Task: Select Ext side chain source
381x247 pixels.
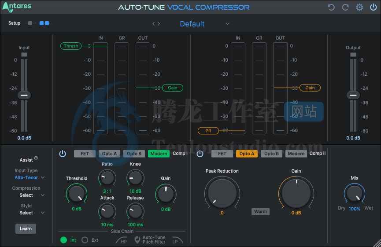Action: [85, 240]
